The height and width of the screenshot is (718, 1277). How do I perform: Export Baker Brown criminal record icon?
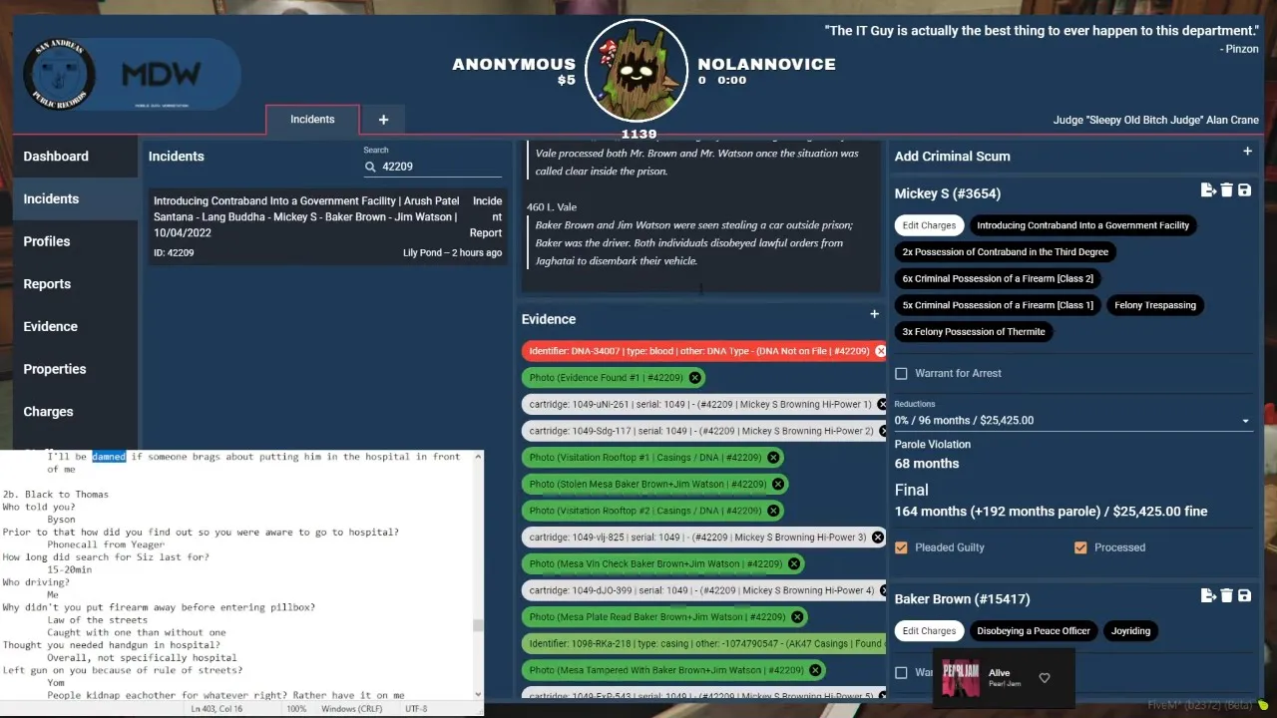tap(1208, 595)
